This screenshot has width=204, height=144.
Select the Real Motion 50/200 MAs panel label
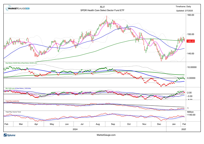point(21,63)
